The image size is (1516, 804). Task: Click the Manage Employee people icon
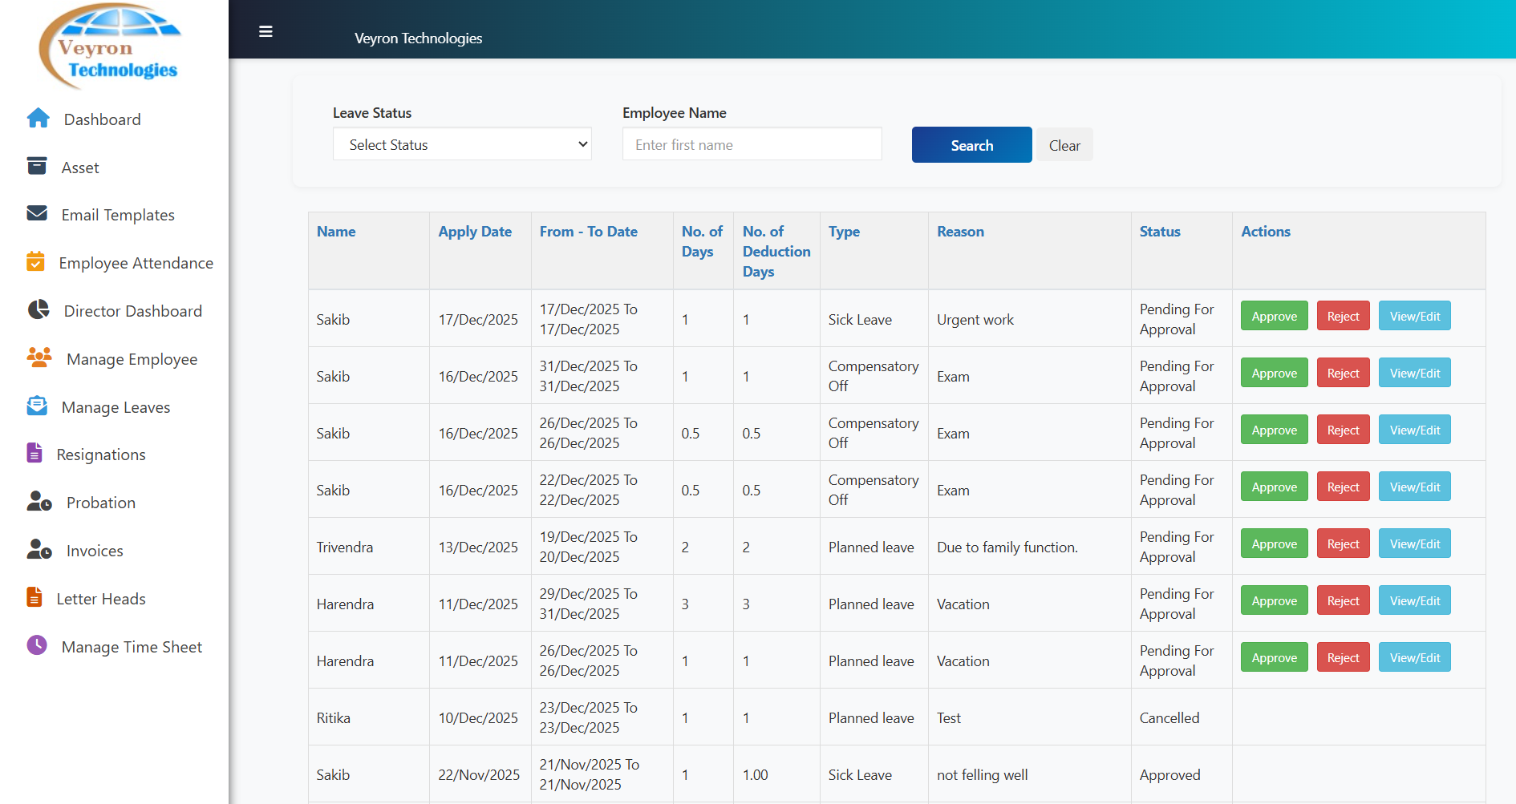(x=39, y=358)
